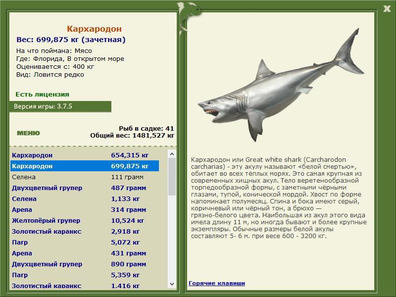Select Золотистый каранкс 1,416 кг row
The width and height of the screenshot is (396, 297).
point(85,285)
